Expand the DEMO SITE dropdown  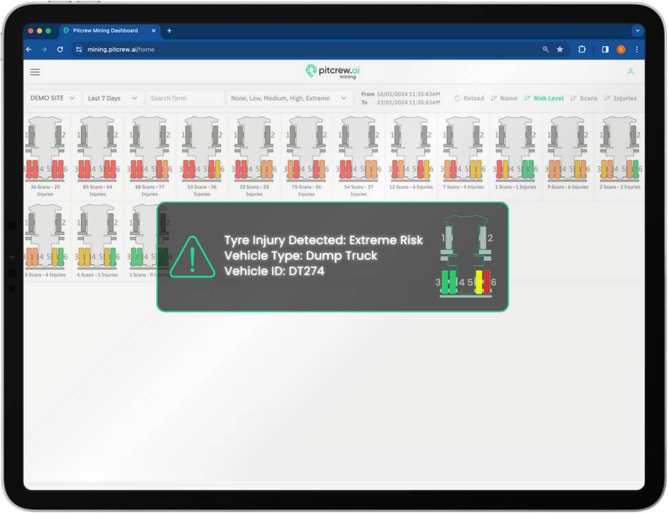(53, 98)
